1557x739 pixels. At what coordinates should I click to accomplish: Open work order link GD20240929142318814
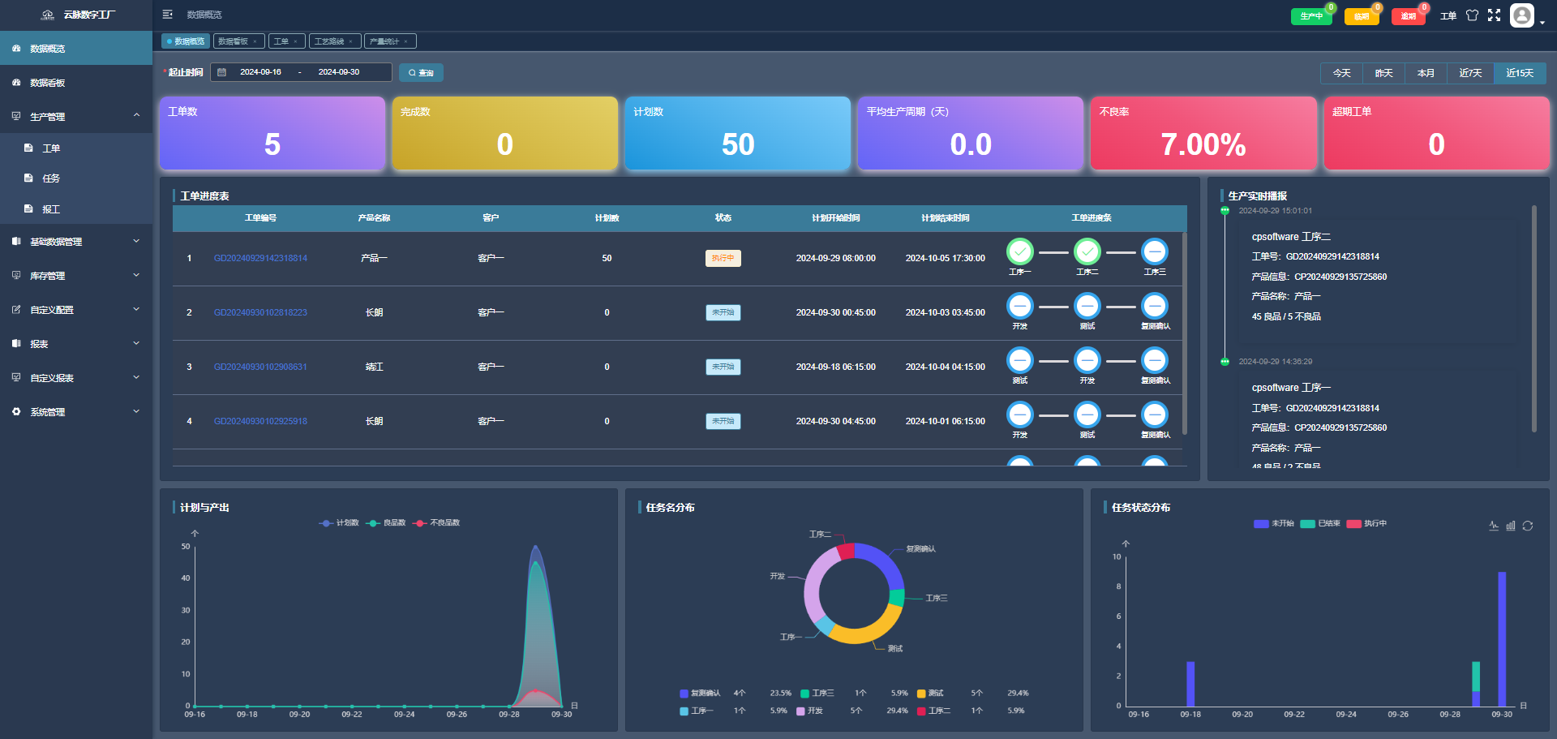(x=260, y=259)
